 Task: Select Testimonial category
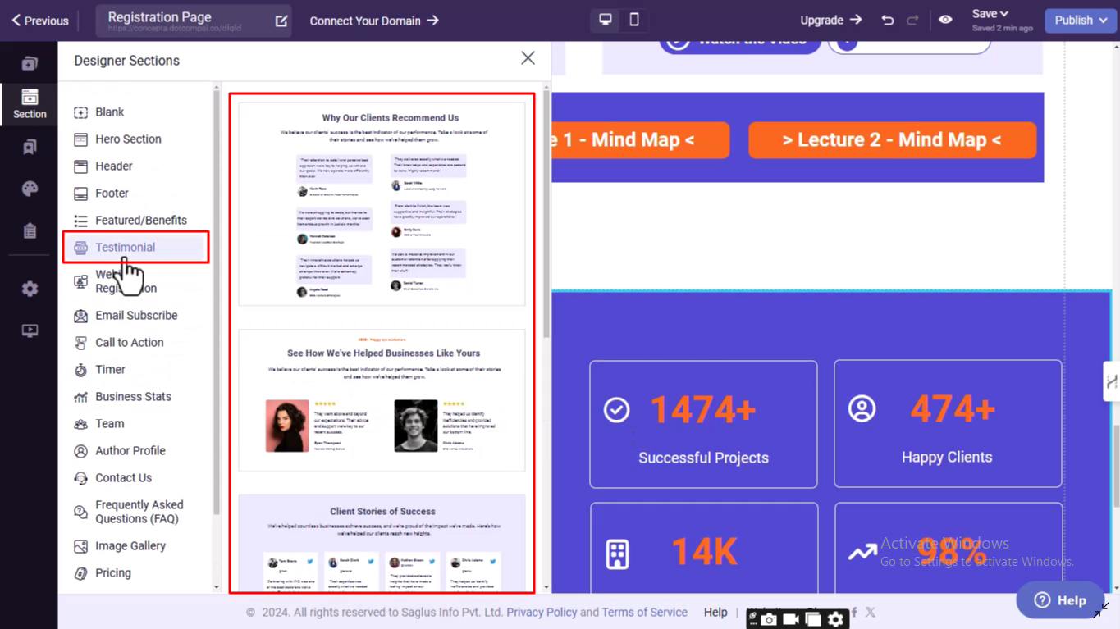pyautogui.click(x=135, y=247)
